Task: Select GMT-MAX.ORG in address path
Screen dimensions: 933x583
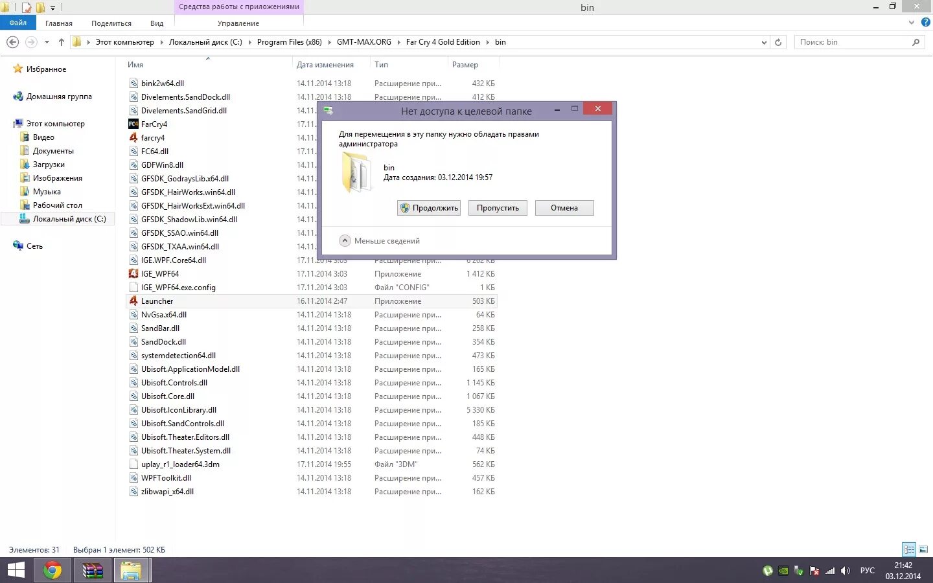Action: click(364, 42)
